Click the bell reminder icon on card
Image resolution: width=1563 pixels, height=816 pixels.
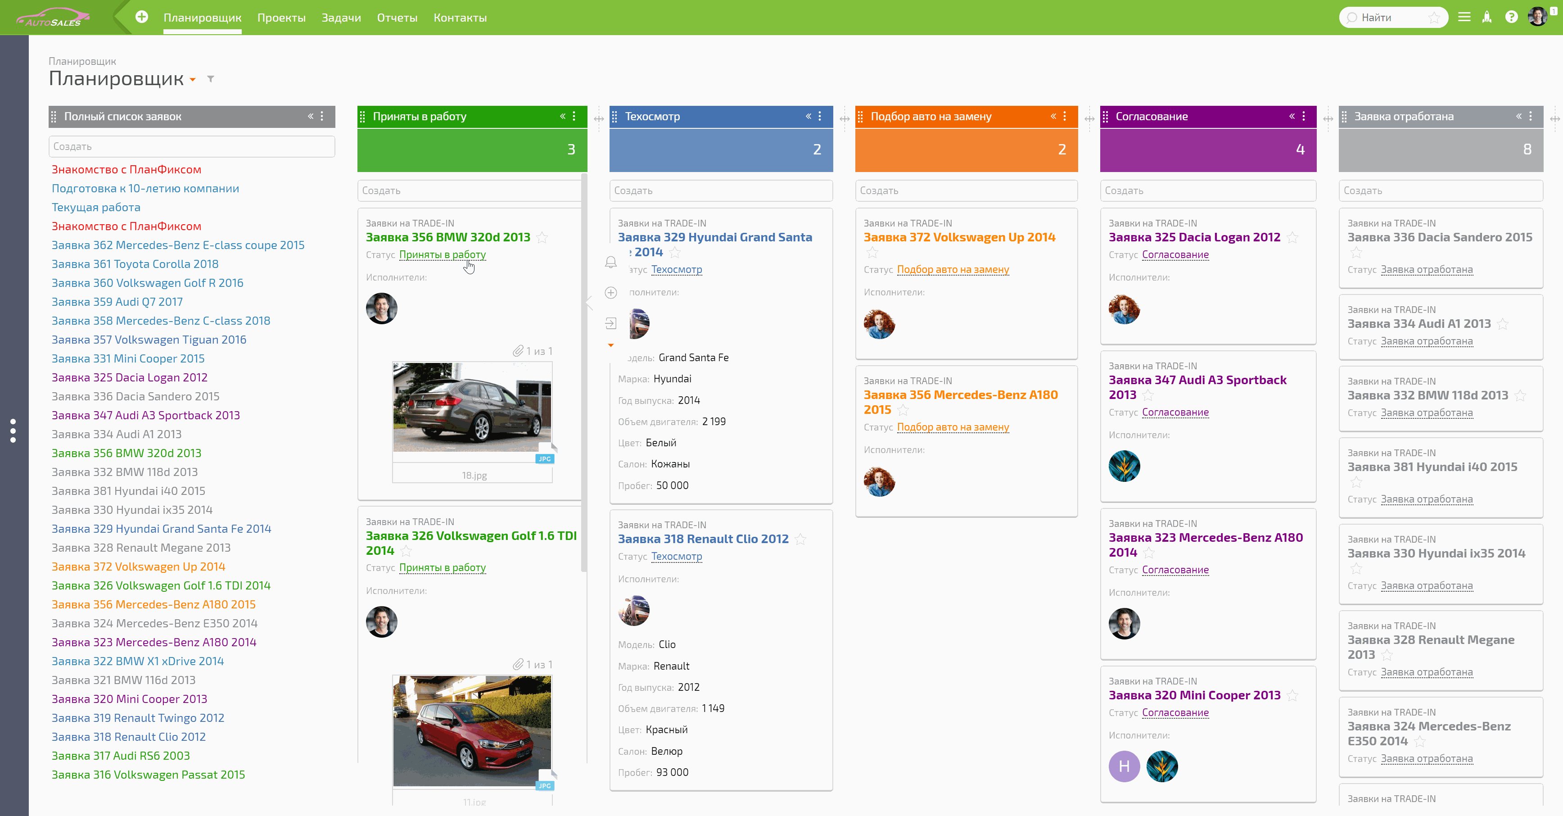click(611, 262)
